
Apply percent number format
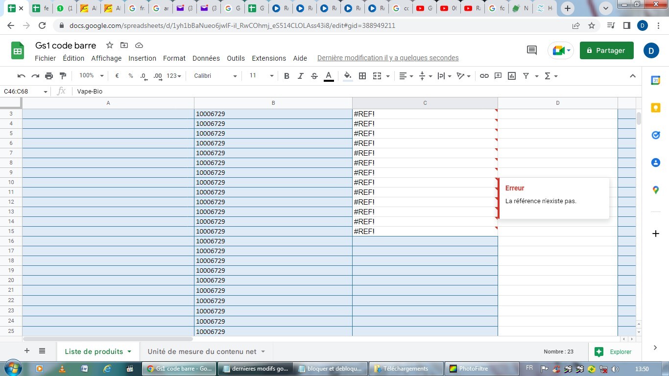pyautogui.click(x=131, y=76)
